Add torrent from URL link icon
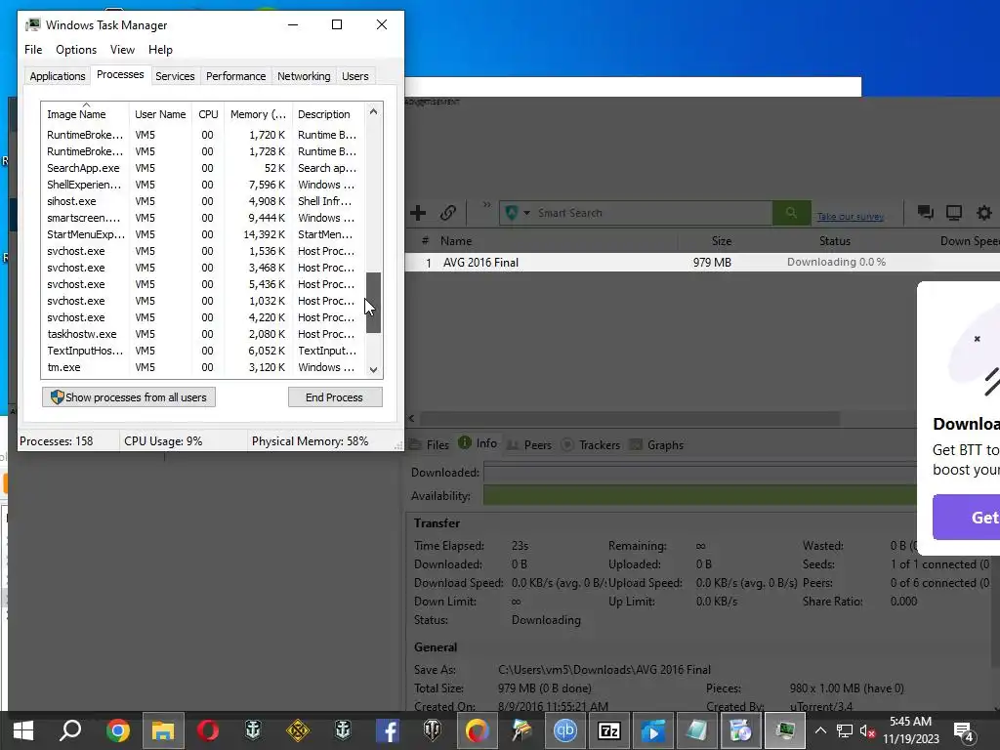 click(447, 213)
